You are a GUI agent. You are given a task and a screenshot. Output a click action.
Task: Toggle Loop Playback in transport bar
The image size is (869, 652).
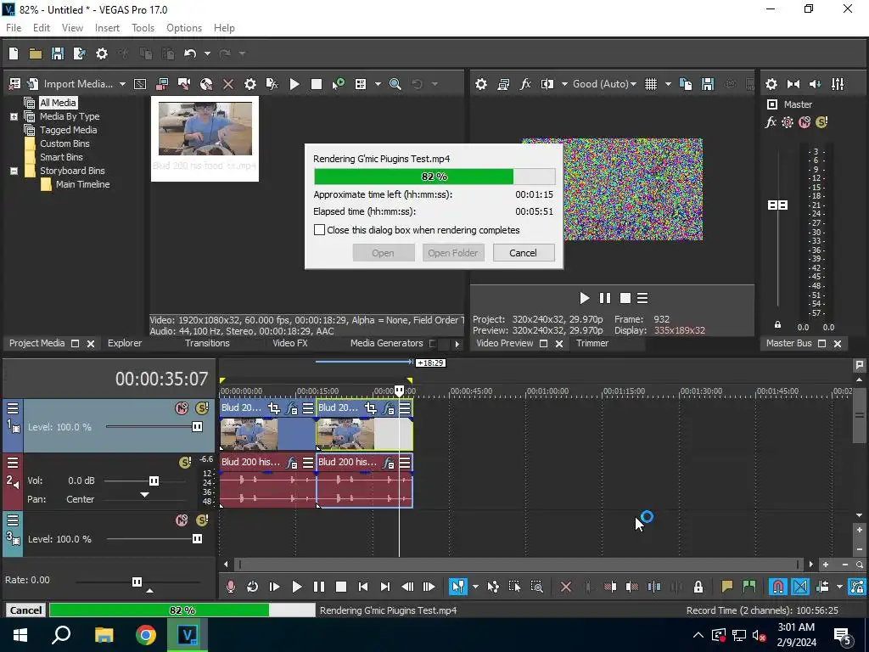pyautogui.click(x=252, y=587)
